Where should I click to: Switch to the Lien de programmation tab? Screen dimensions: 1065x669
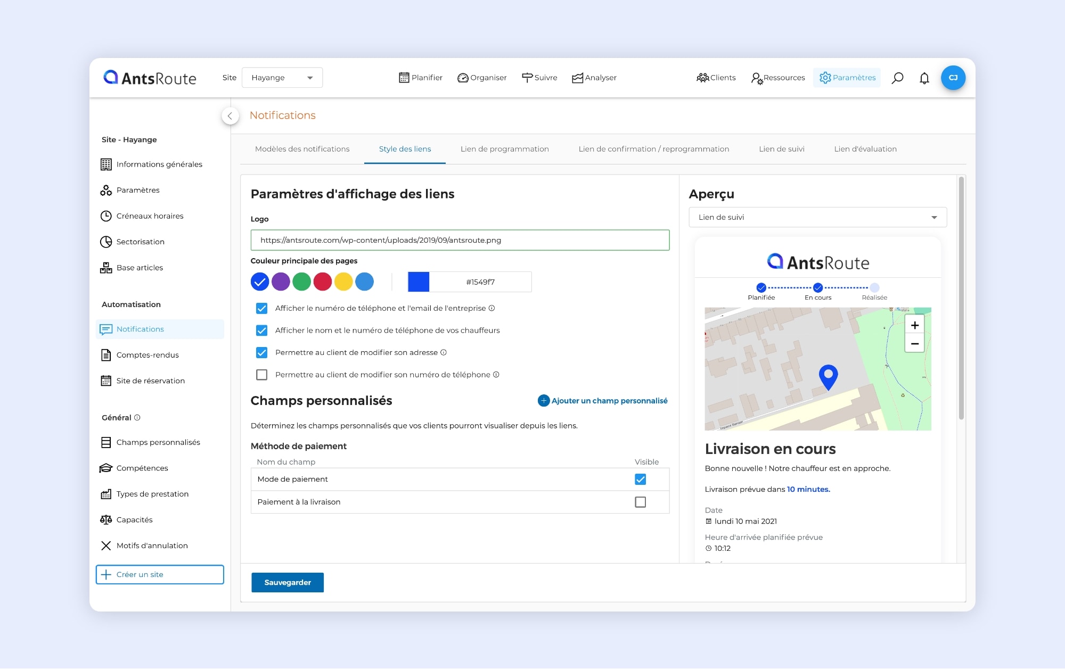click(x=505, y=149)
